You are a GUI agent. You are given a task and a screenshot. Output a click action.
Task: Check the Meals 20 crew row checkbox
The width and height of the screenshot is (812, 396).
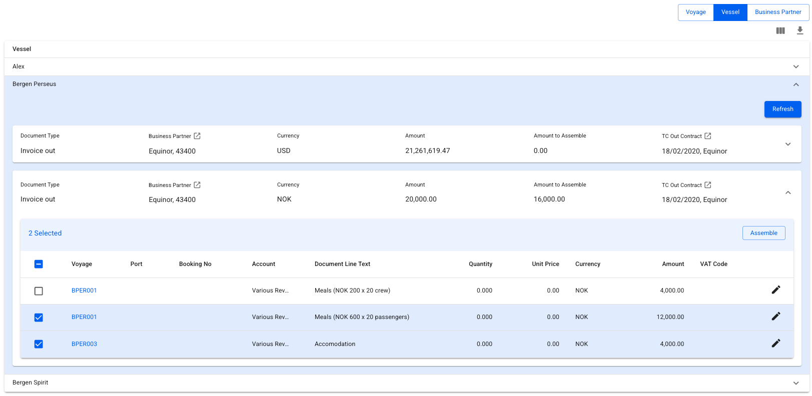[39, 291]
